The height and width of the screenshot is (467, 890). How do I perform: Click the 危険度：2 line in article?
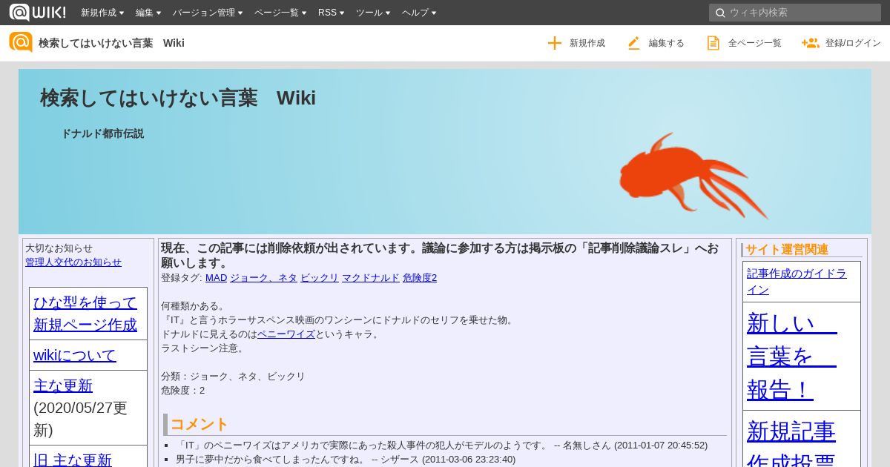click(x=183, y=391)
